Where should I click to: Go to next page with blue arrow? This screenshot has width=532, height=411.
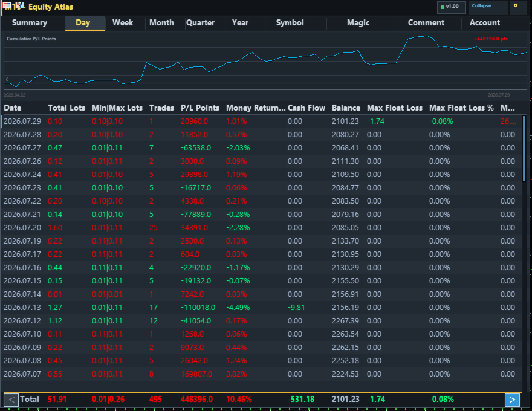pyautogui.click(x=512, y=400)
